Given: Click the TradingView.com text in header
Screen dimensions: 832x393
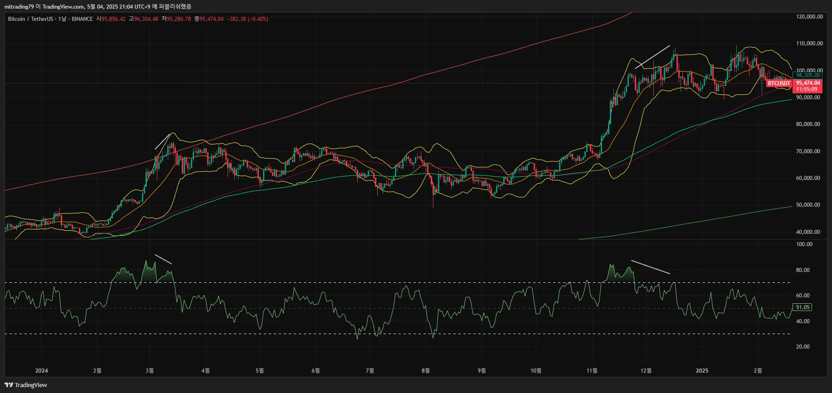Looking at the screenshot, I should tap(63, 6).
